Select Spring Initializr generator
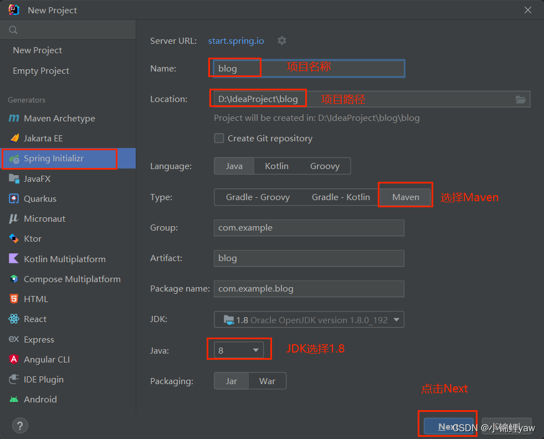This screenshot has height=439, width=544. 68,159
